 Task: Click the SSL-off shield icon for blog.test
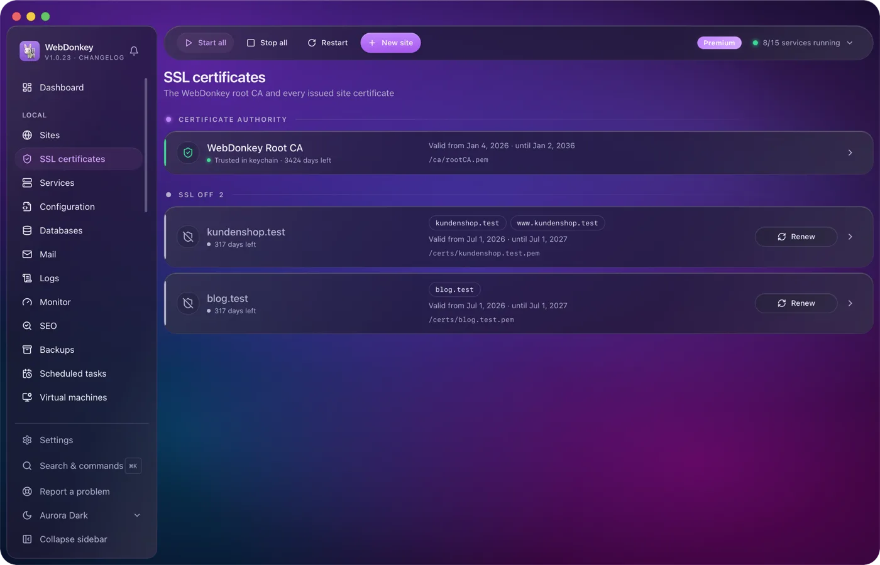pyautogui.click(x=188, y=303)
